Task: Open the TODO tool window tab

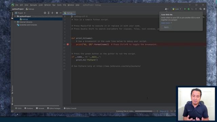Action: [x=18, y=108]
